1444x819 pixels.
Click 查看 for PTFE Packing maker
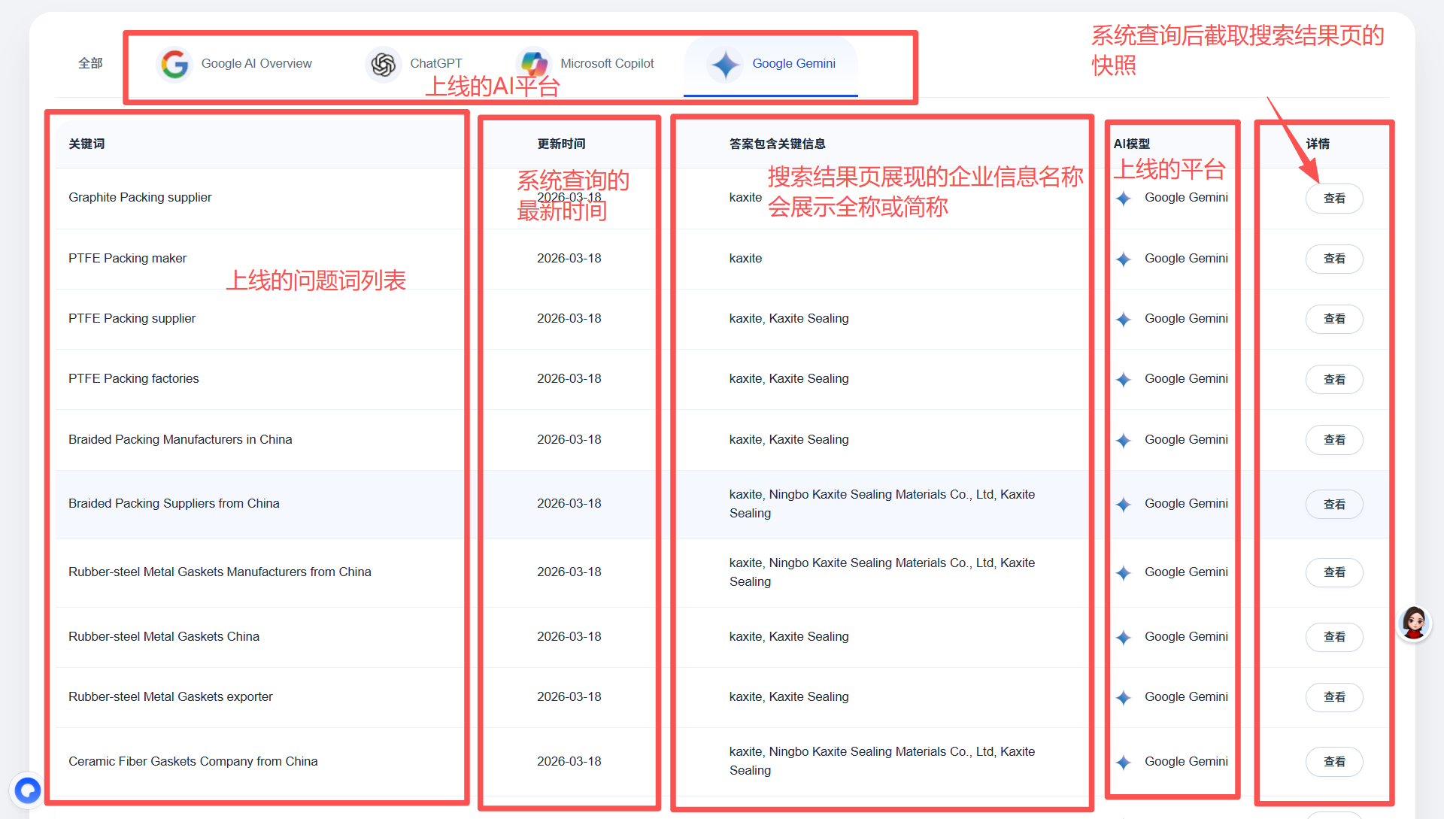(1333, 259)
